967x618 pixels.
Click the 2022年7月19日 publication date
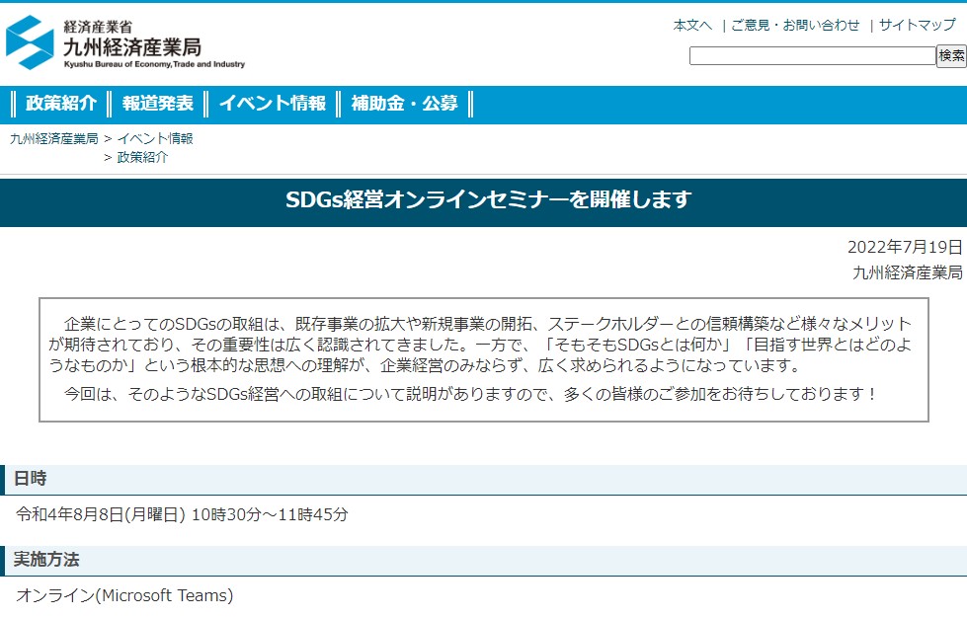(904, 248)
